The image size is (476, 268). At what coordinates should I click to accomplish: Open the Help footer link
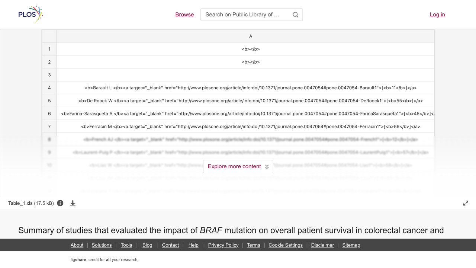(193, 245)
